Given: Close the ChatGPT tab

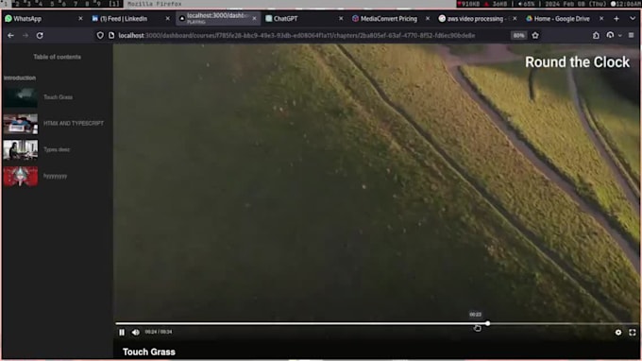Looking at the screenshot, I should (x=341, y=19).
